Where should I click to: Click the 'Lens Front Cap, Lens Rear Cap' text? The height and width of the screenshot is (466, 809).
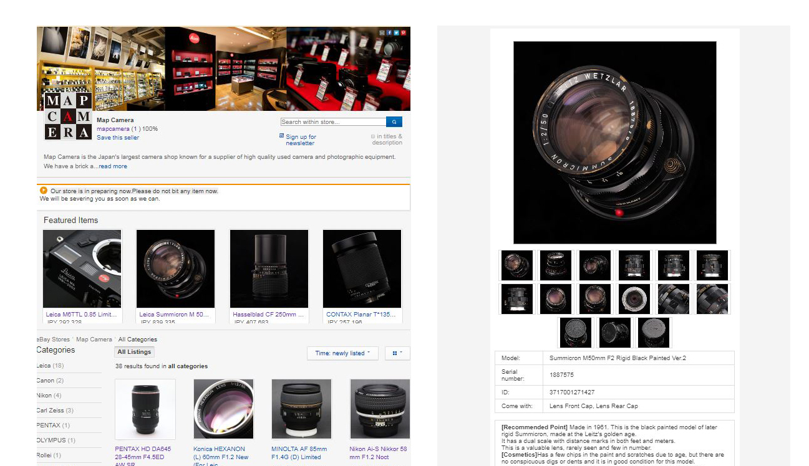click(593, 406)
